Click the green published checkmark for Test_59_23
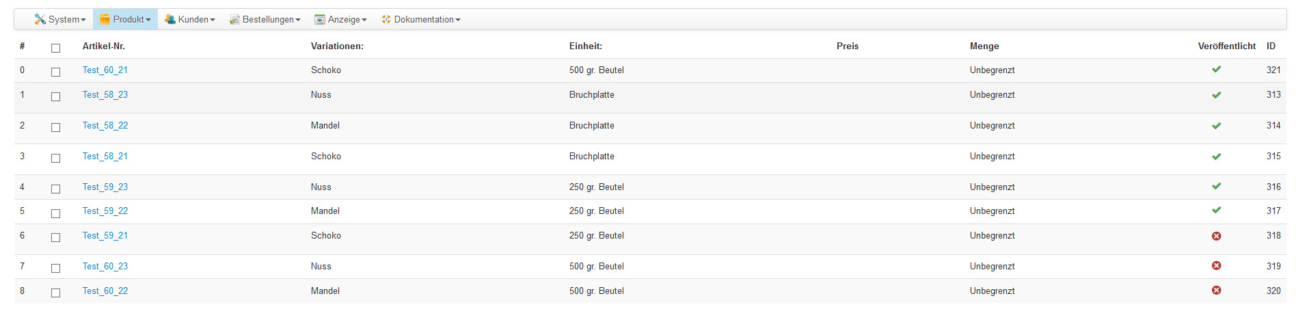Viewport: 1296px width, 322px height. pyautogui.click(x=1216, y=187)
